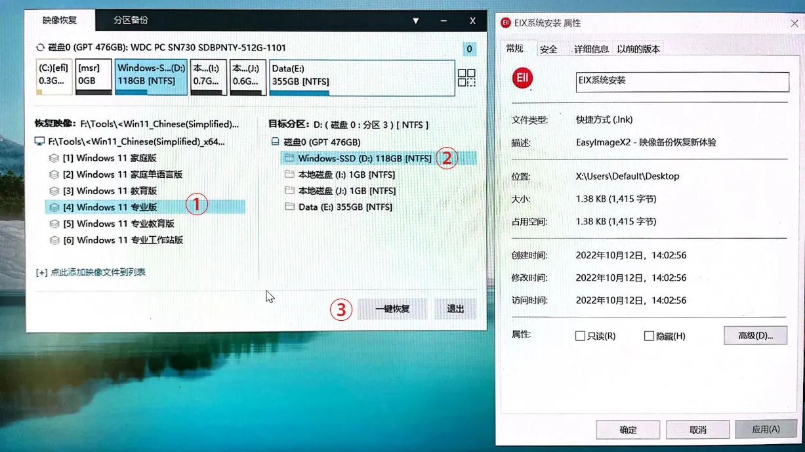Click layer icon of [5] Windows 11 专业教育版
This screenshot has width=805, height=452.
(54, 224)
